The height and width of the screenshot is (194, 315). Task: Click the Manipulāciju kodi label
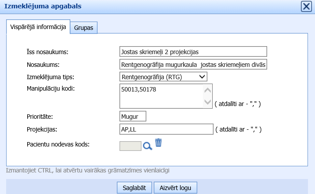(51, 89)
